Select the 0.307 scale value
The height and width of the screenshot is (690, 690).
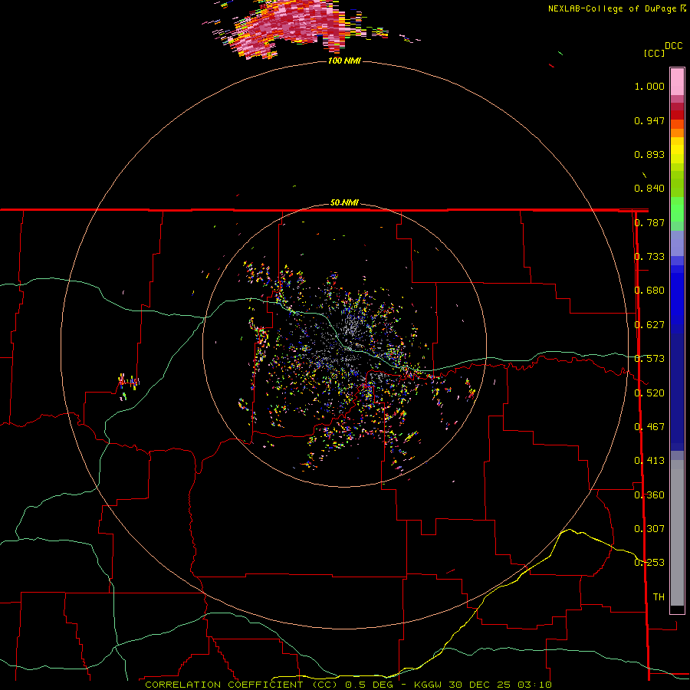[649, 529]
